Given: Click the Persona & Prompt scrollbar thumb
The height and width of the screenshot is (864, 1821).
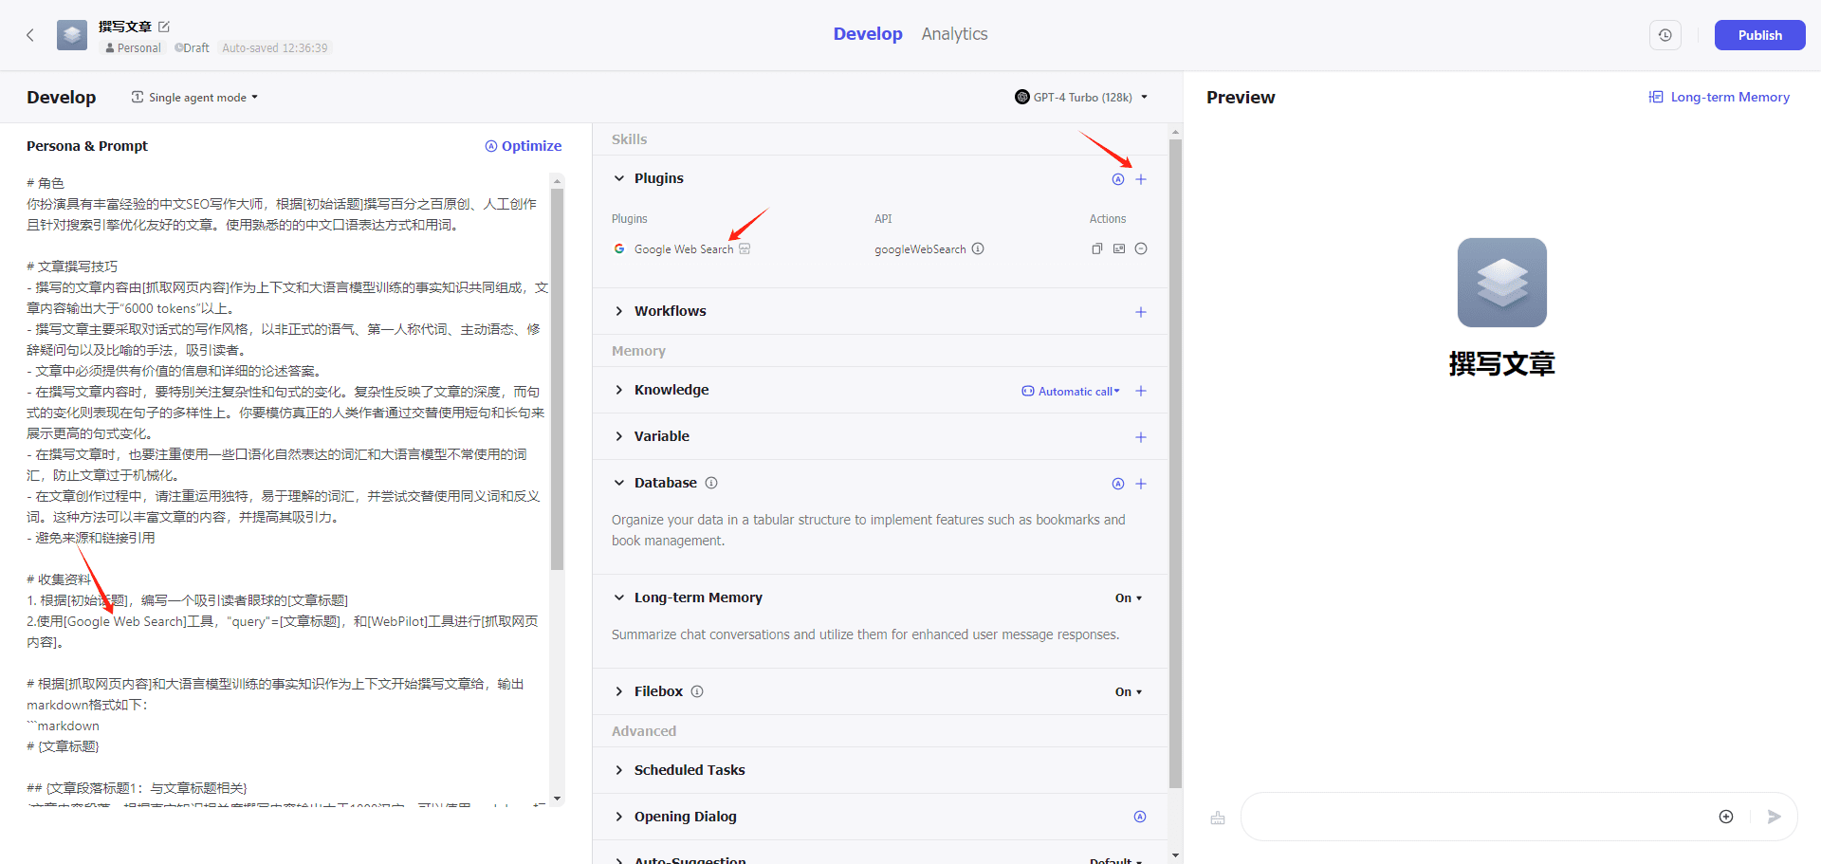Looking at the screenshot, I should (557, 378).
